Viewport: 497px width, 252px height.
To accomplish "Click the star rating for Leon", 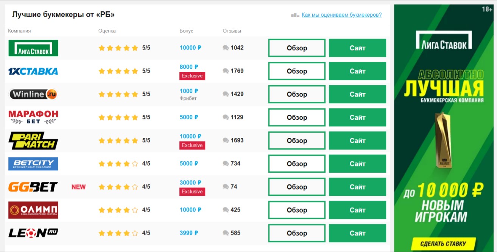I will point(118,233).
